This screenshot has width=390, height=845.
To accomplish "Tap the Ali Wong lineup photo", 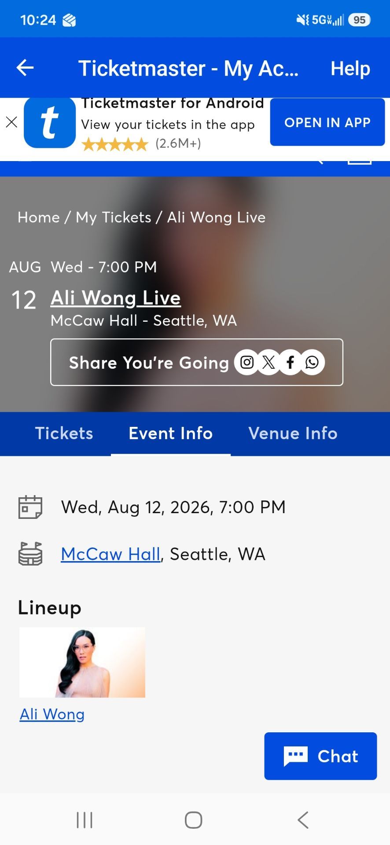I will (82, 662).
